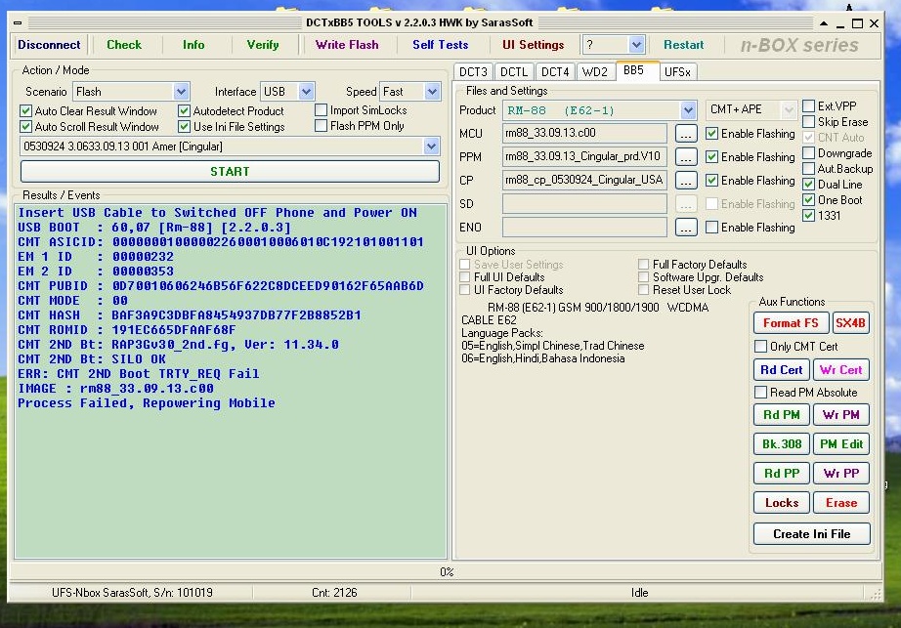Expand product code list 0530924 Cingular

(432, 147)
